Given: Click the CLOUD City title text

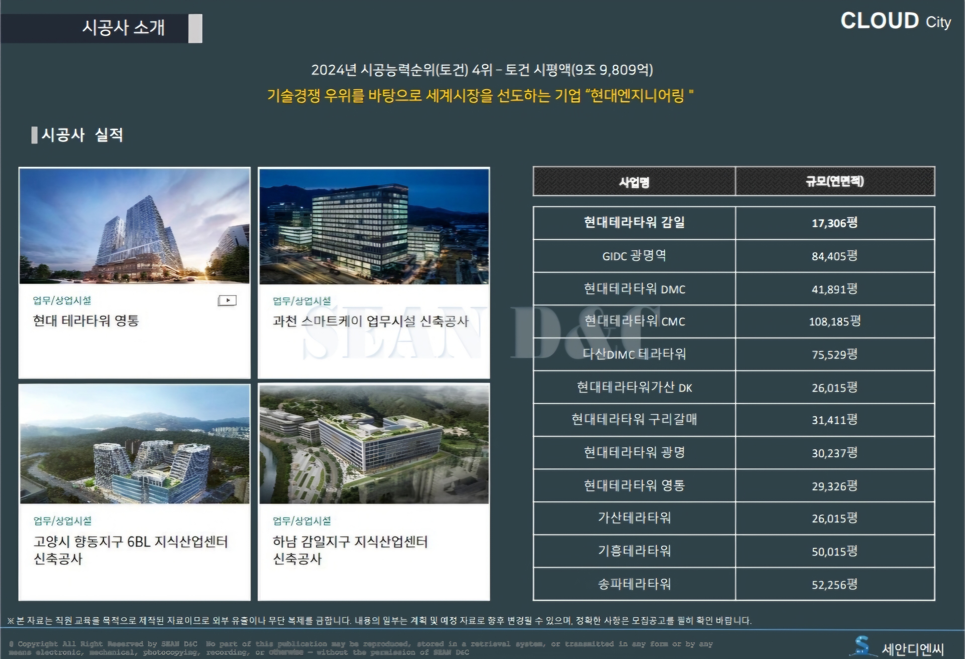Looking at the screenshot, I should [896, 21].
